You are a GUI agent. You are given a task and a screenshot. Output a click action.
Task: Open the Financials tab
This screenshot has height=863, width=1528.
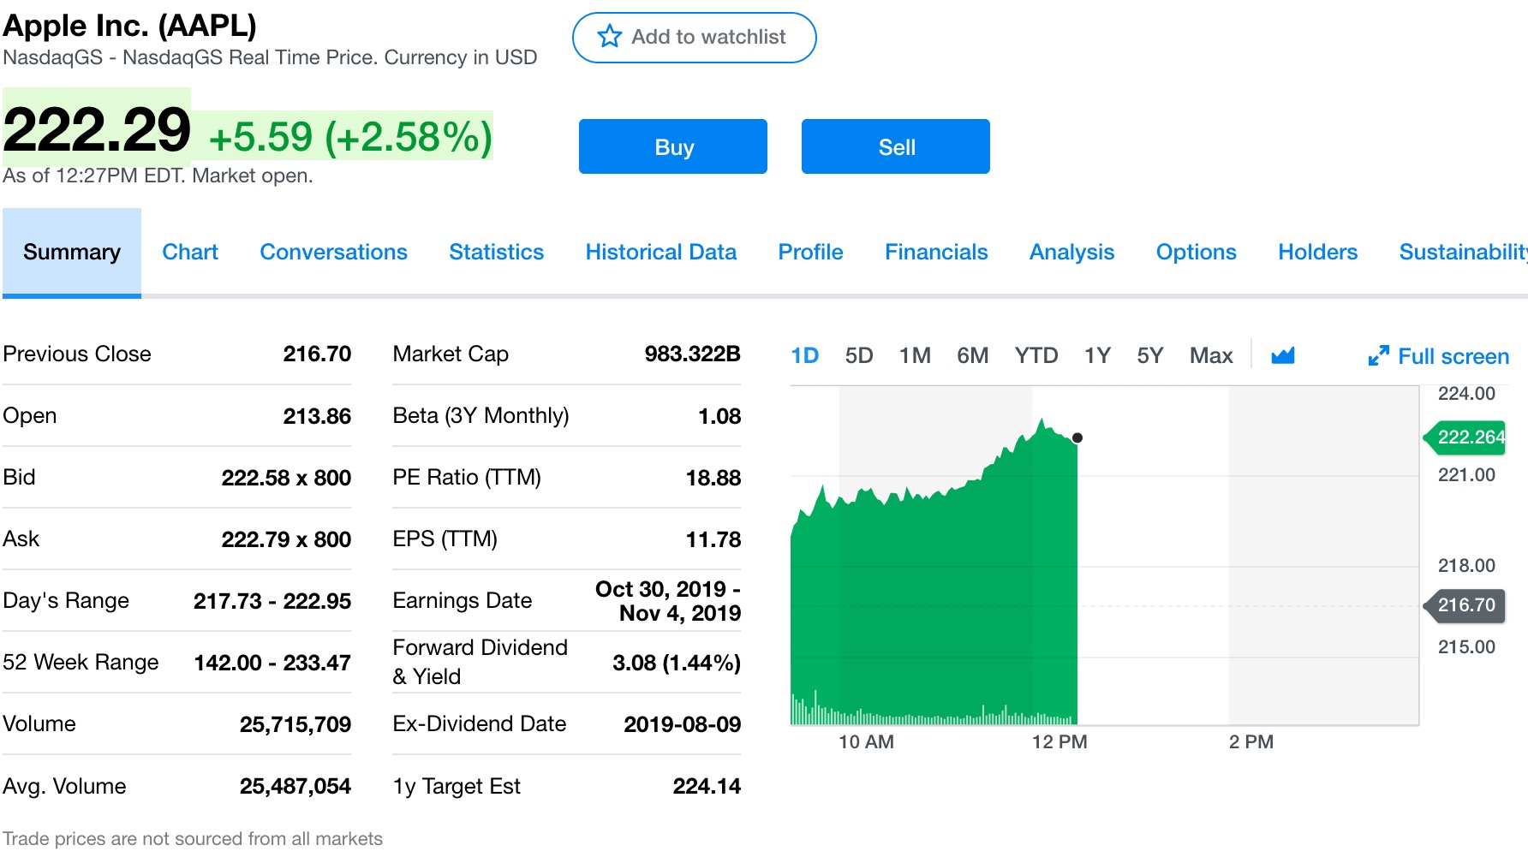click(x=935, y=253)
